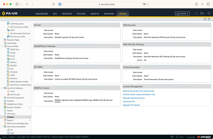This screenshot has width=213, height=139.
Task: Switch to the NETWORK tab
Action: pos(109,14)
